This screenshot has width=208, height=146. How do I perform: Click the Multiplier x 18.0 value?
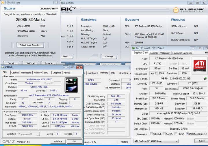27,119
